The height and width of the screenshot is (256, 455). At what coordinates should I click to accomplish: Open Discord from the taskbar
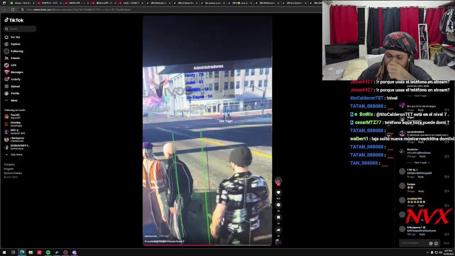pos(74,252)
